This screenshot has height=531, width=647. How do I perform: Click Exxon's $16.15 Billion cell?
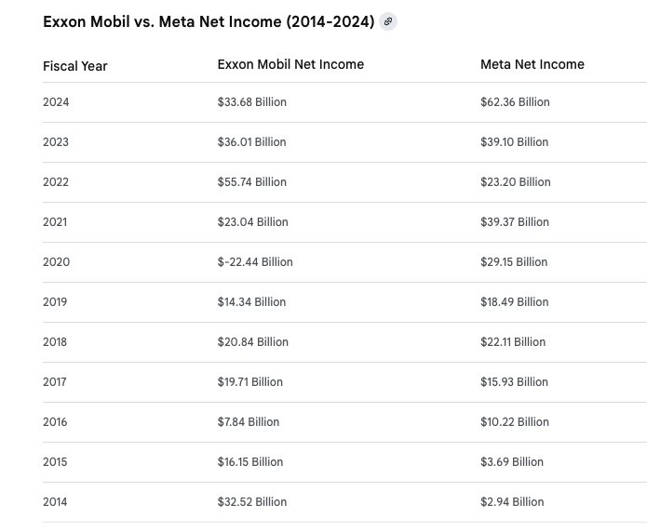pos(250,462)
